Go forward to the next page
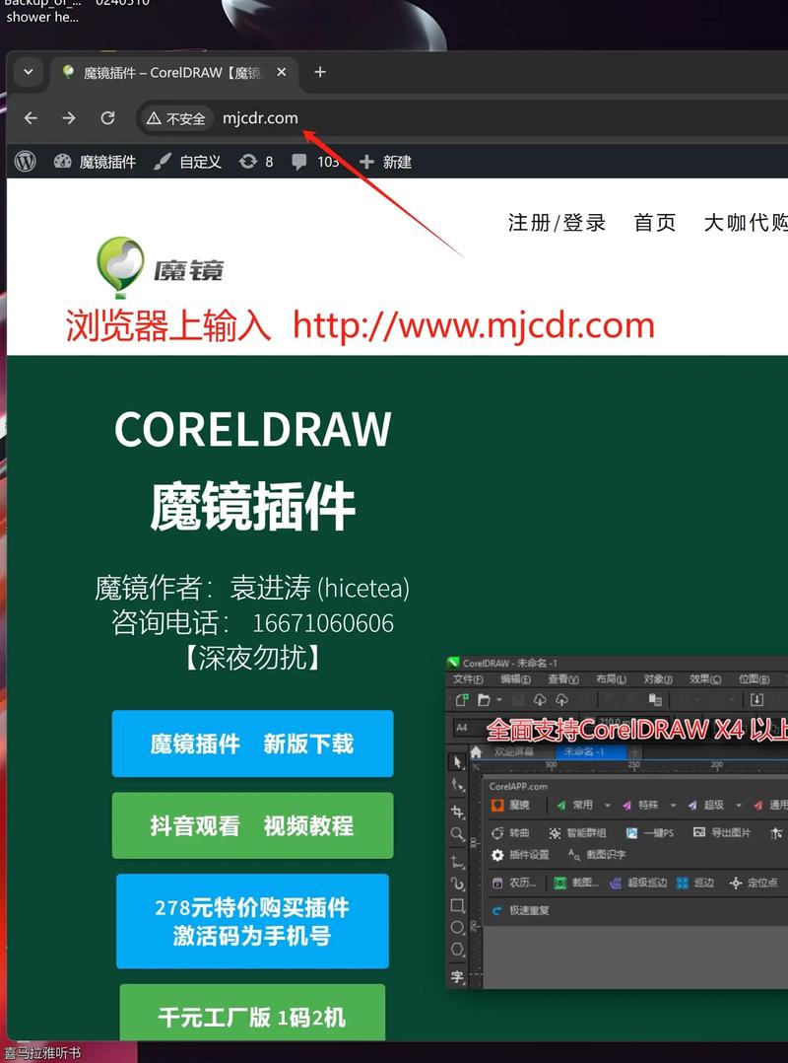The height and width of the screenshot is (1063, 788). [x=69, y=118]
